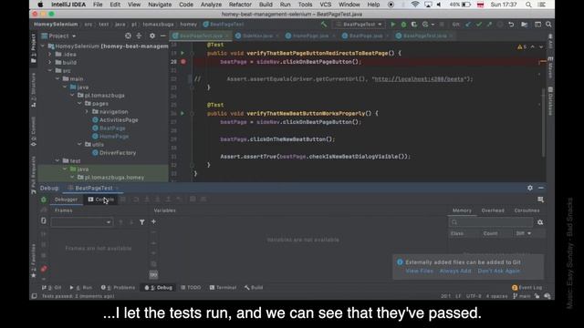584x328 pixels.
Task: Click the collapse all icon in Project panel
Action: pos(139,36)
